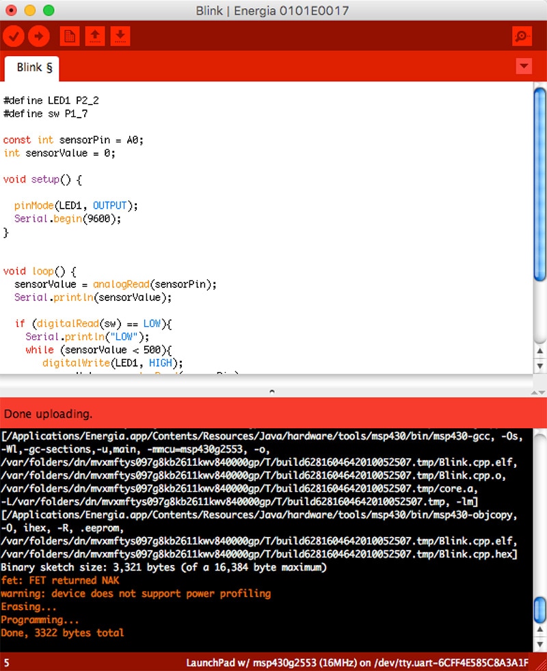Image resolution: width=547 pixels, height=671 pixels.
Task: Save the sketch with the down-arrow icon
Action: click(120, 36)
